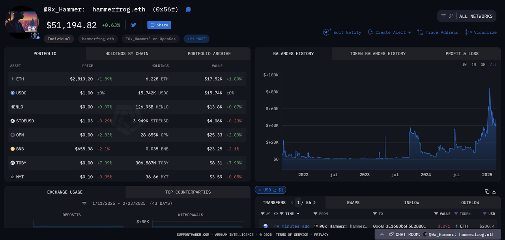The height and width of the screenshot is (240, 505).
Task: Click the BNB token icon
Action: (13, 149)
